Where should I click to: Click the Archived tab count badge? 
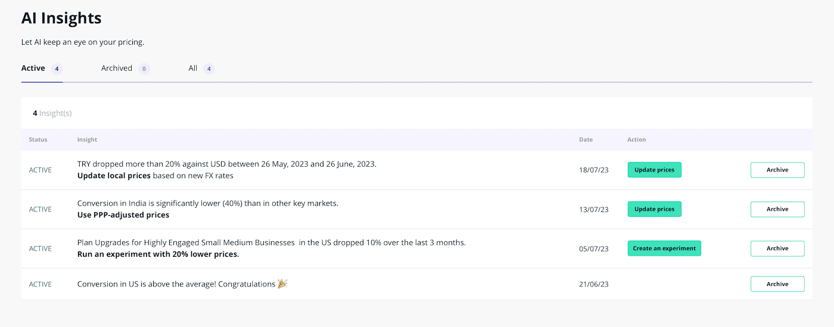click(x=144, y=69)
